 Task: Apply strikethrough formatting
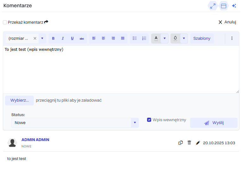[82, 39]
